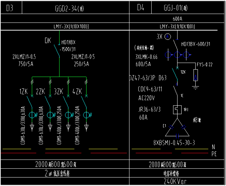The height and width of the screenshot is (186, 226).
Task: Select the 240KVar capacity text
Action: point(175,181)
